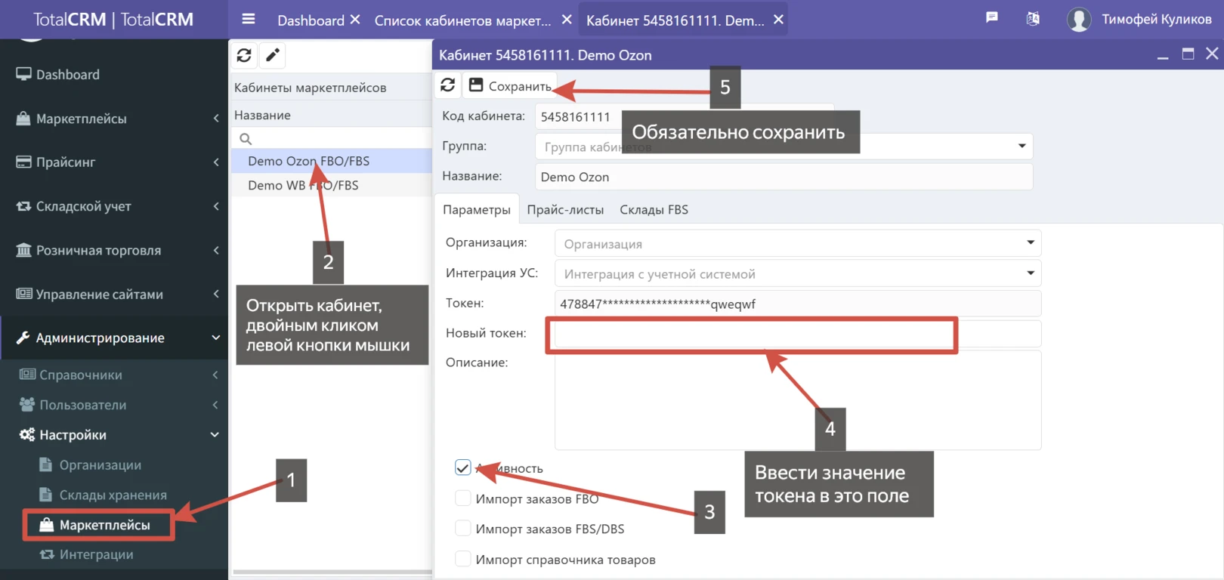Enable Импорт заказов FBS/DBS checkbox
Image resolution: width=1224 pixels, height=580 pixels.
coord(463,529)
